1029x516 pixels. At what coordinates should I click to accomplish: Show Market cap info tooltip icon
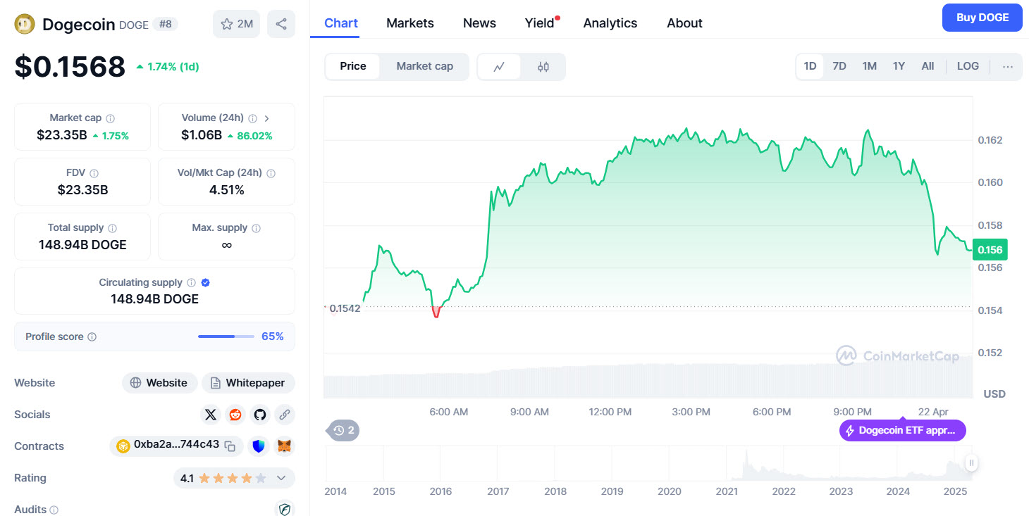pyautogui.click(x=111, y=118)
